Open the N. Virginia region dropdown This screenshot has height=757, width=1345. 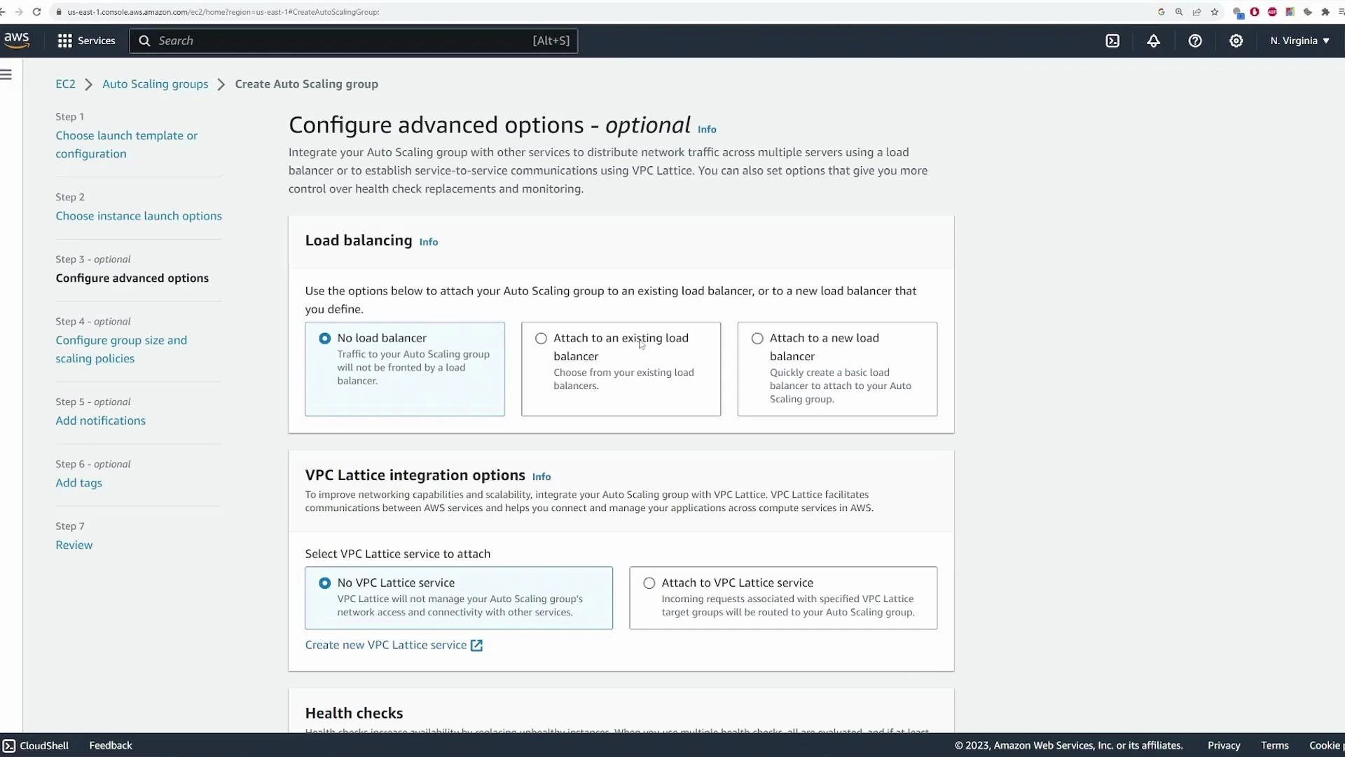1299,41
